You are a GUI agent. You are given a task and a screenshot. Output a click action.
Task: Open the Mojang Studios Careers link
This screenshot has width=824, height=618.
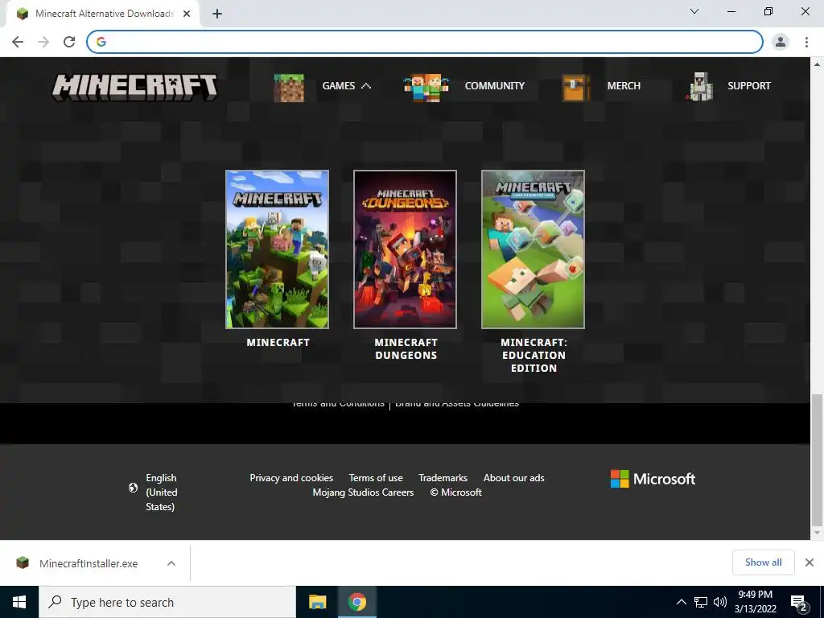tap(363, 492)
